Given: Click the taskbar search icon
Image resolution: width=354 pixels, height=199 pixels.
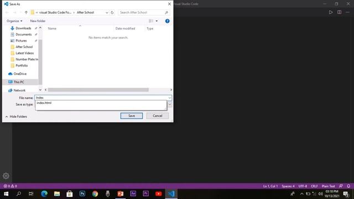Looking at the screenshot, I should [x=19, y=194].
